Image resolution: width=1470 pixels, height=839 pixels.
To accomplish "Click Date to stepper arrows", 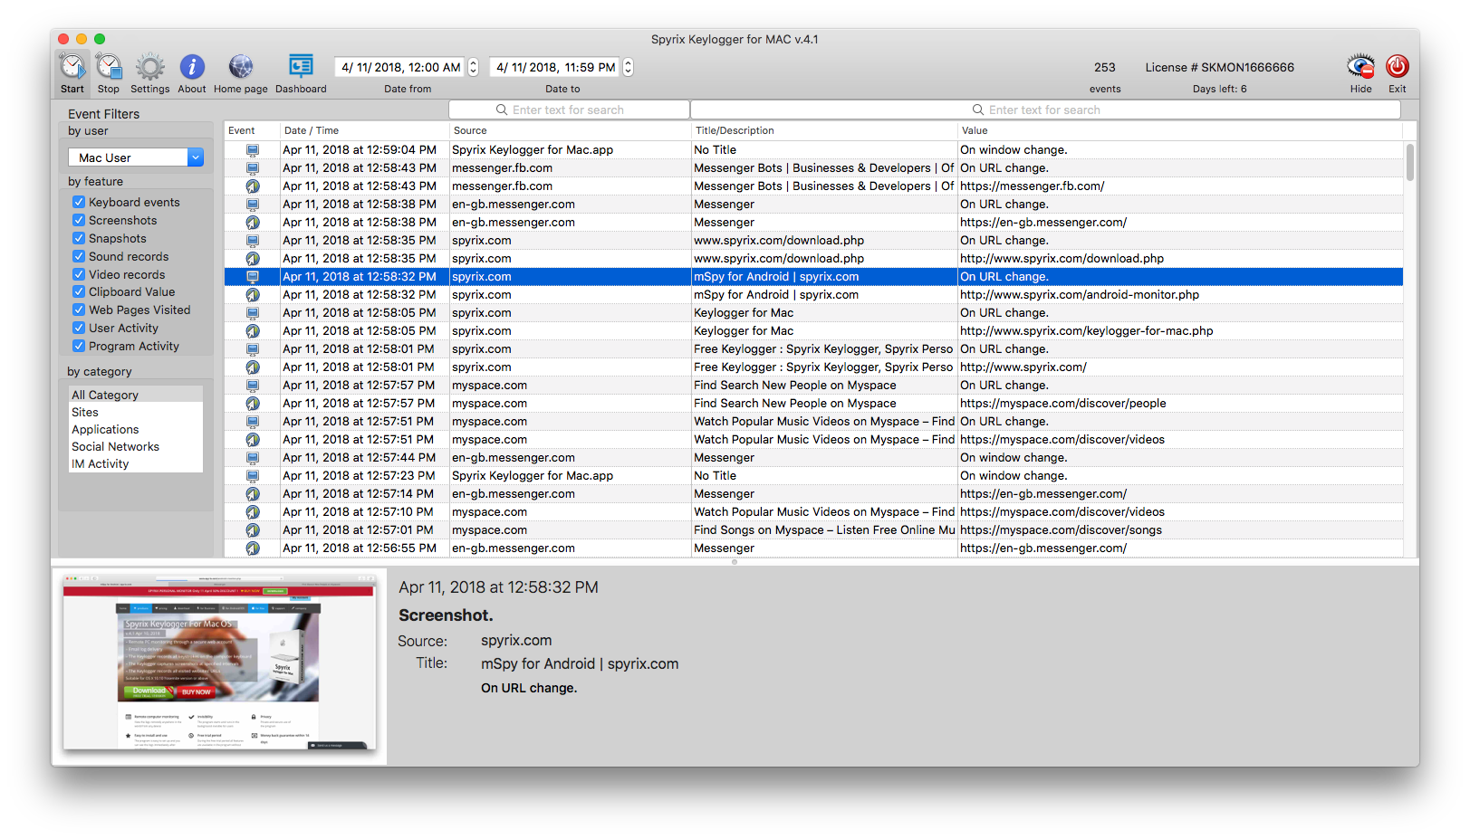I will [x=628, y=67].
